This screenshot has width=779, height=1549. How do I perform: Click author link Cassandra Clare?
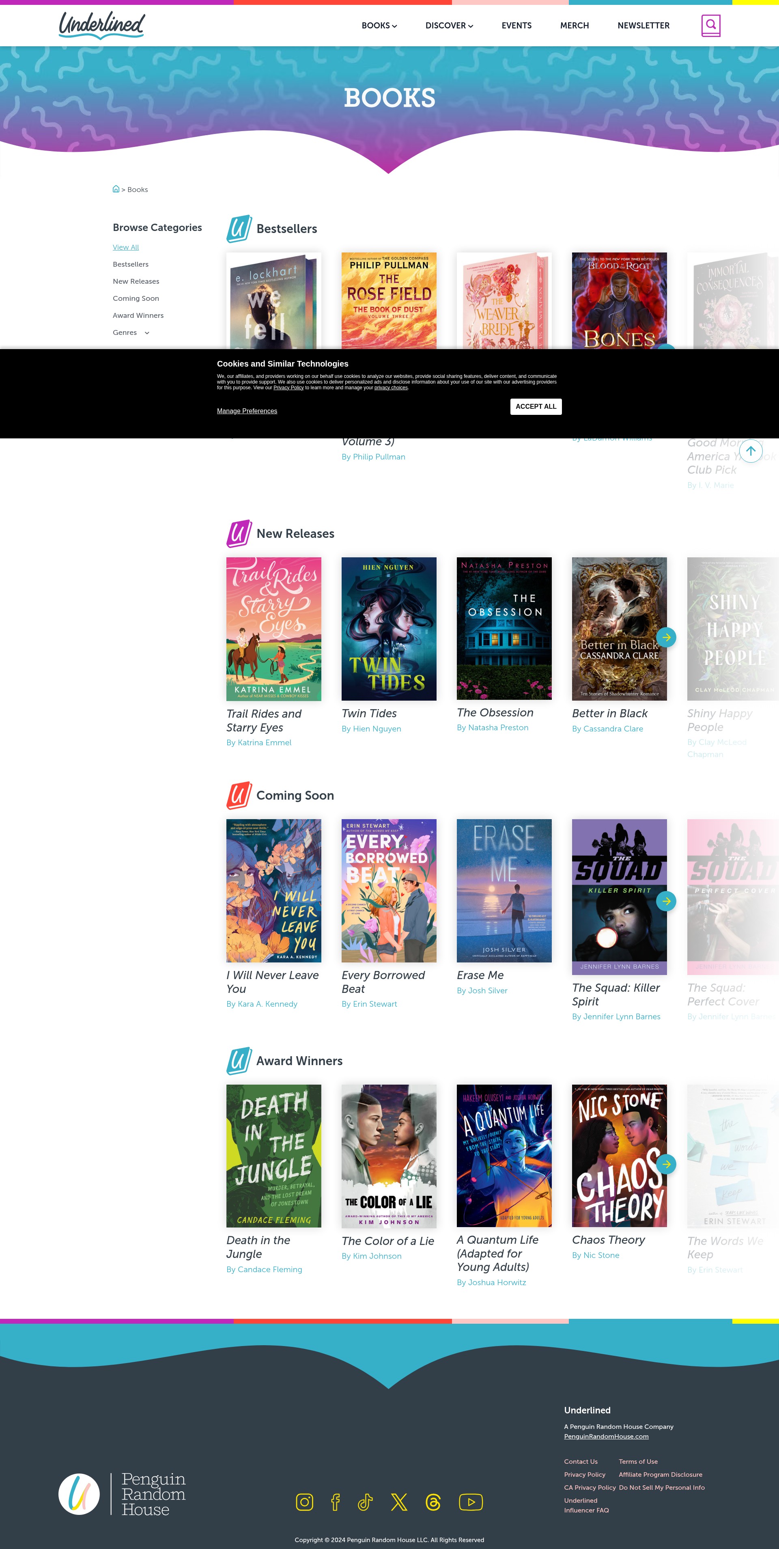[613, 729]
